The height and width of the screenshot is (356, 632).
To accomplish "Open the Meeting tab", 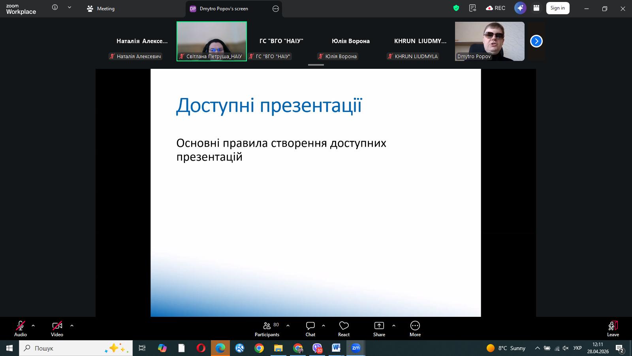I will point(101,8).
